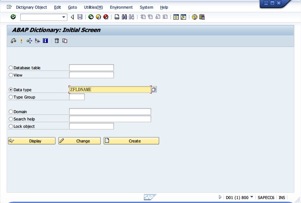Image resolution: width=301 pixels, height=203 pixels.
Task: Open the Goto menu
Action: (72, 7)
